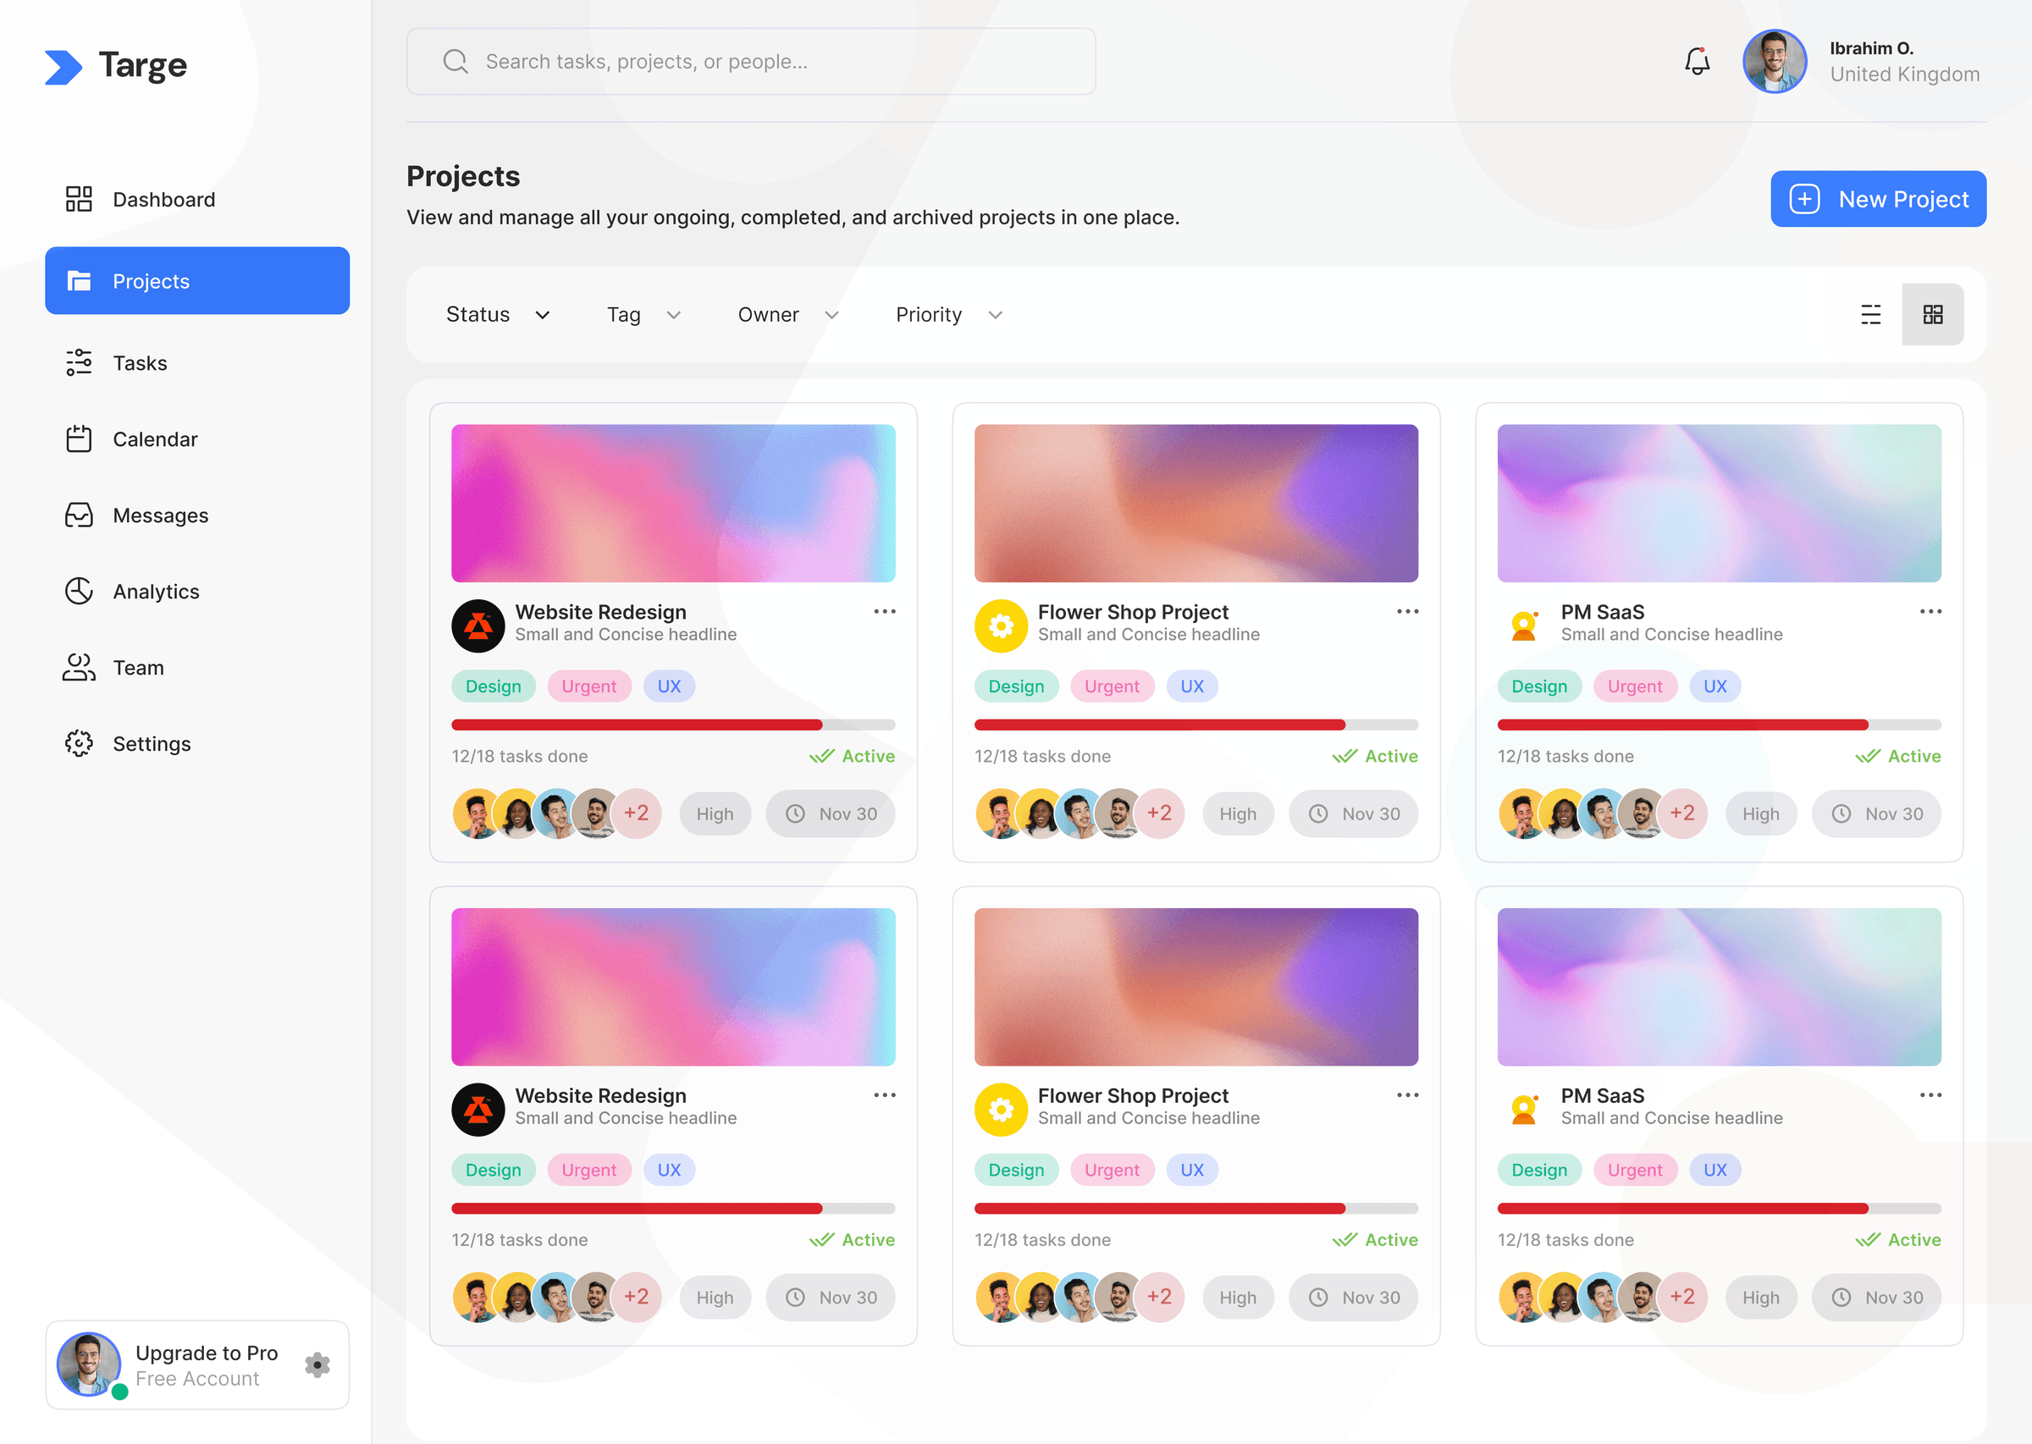The width and height of the screenshot is (2032, 1444).
Task: Open bottom-row Flower Shop Project orange gradient thumbnail
Action: point(1196,987)
